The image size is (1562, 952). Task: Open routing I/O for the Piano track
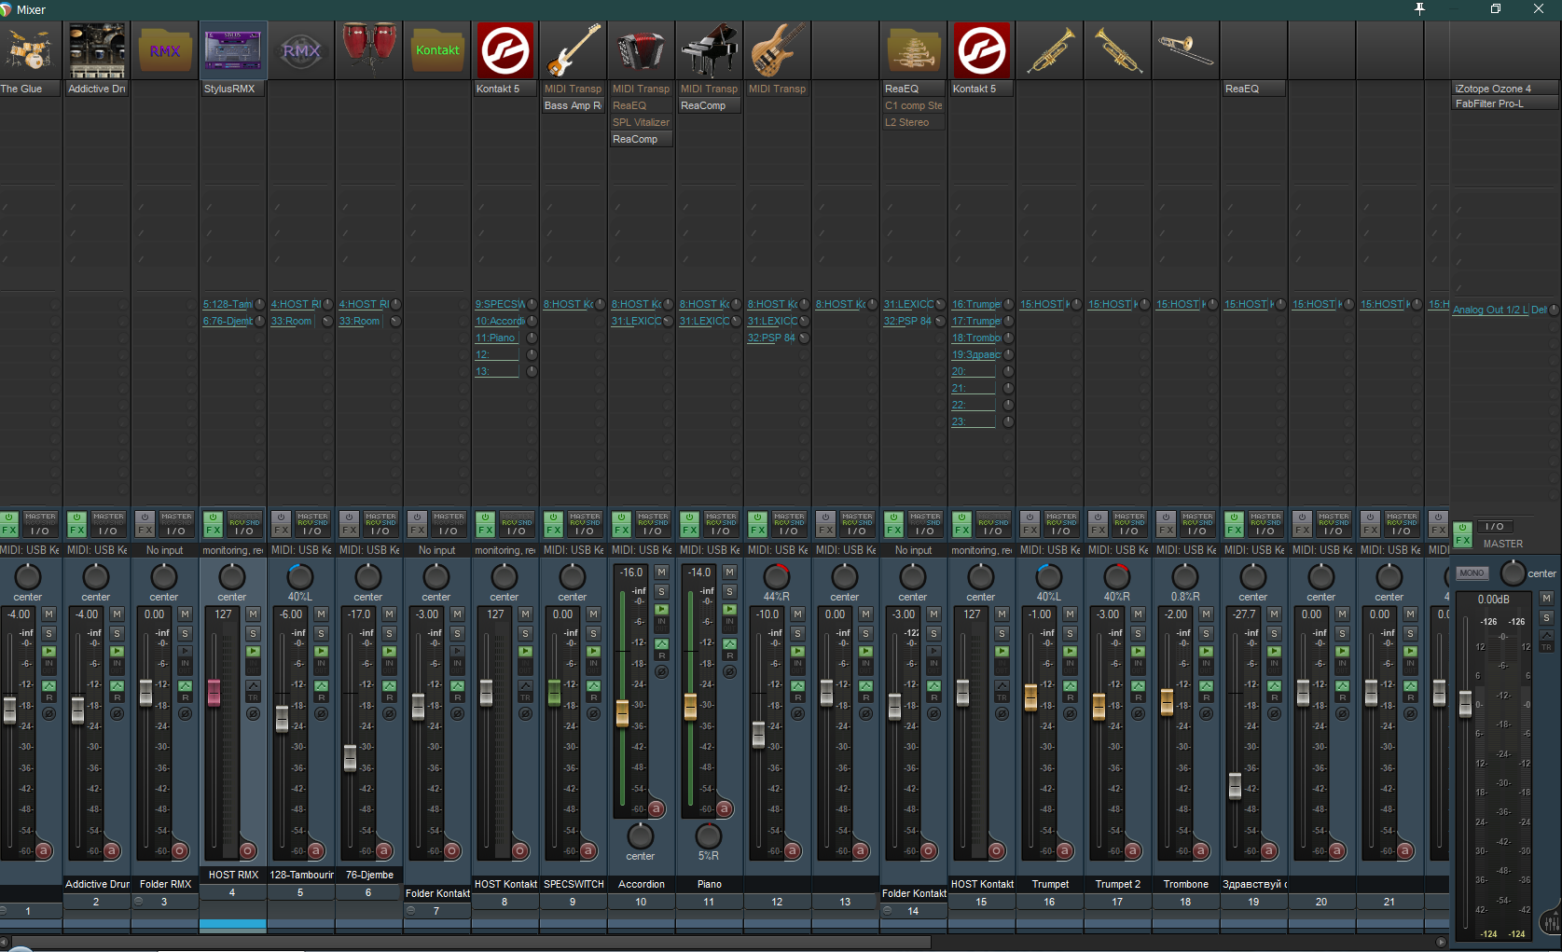720,531
